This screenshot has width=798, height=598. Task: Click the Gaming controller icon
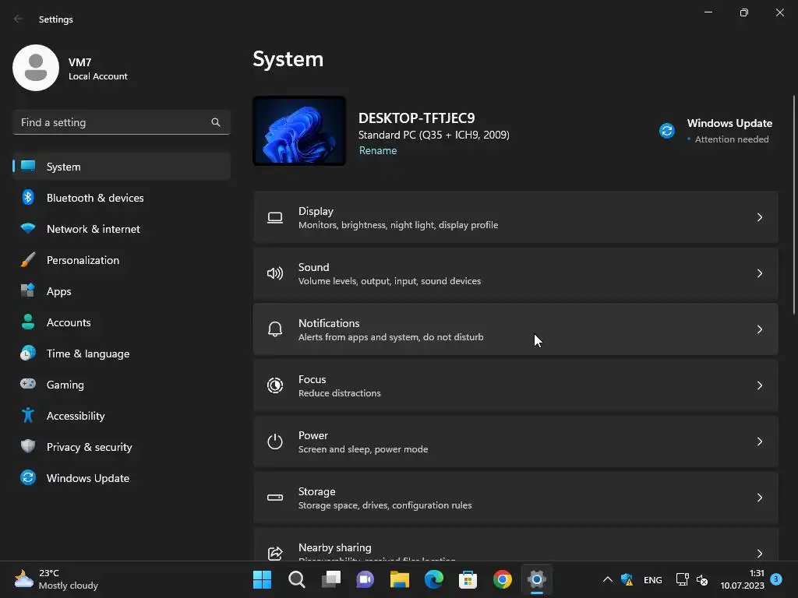[28, 384]
